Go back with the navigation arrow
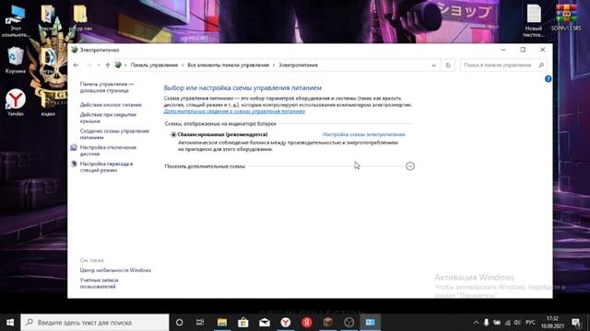The image size is (590, 331). tap(76, 65)
